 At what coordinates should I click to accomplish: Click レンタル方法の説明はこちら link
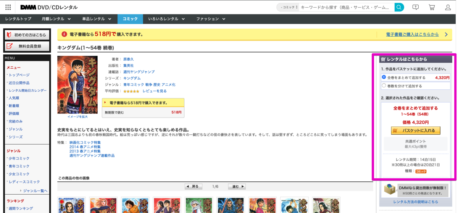416,202
